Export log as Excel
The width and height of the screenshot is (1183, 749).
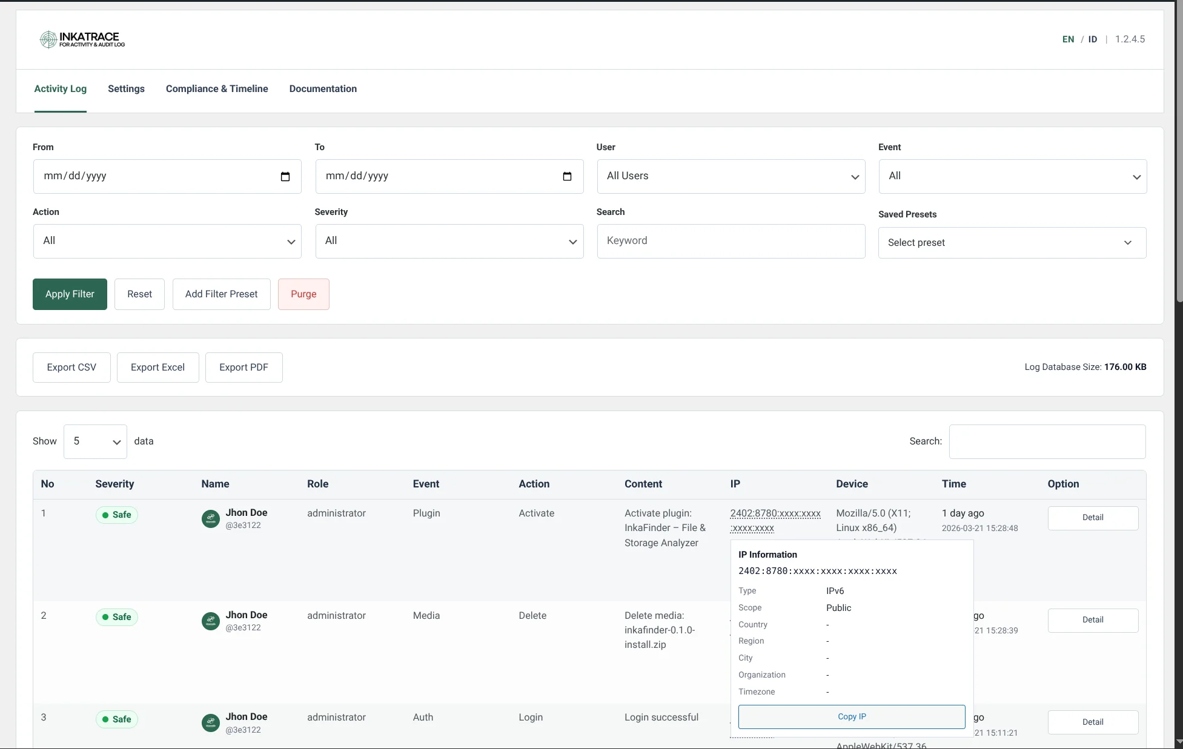point(157,368)
